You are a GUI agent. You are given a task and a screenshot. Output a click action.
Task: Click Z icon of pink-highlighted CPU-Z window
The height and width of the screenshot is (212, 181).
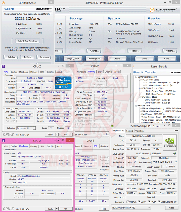pyautogui.click(x=3, y=141)
